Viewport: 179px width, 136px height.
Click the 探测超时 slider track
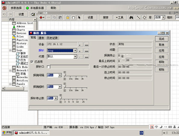[x=76, y=88]
